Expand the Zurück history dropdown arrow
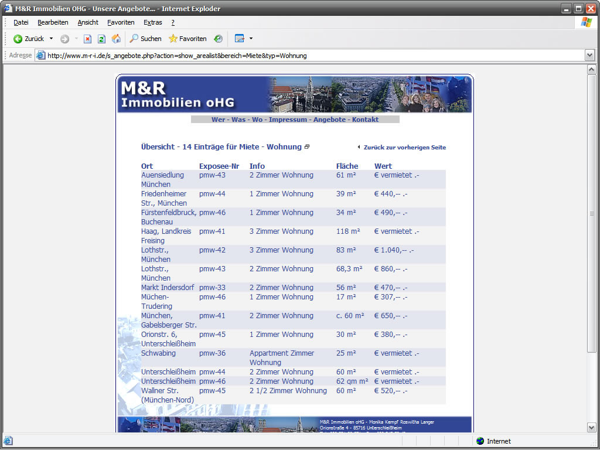Screen dimensions: 600x450 [x=51, y=39]
